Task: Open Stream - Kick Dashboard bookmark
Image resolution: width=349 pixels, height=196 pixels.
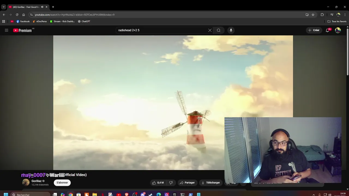Action: [x=62, y=21]
